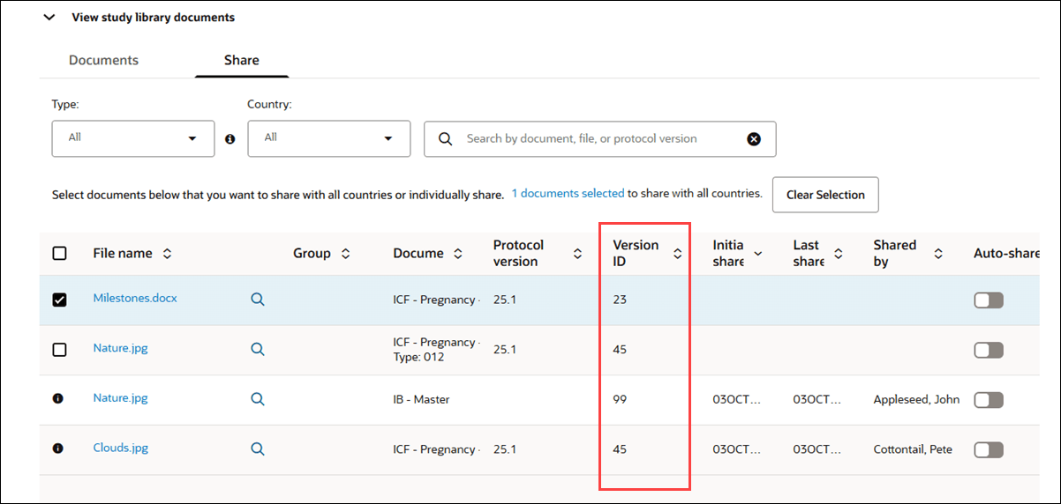Preview Nature.jpg IB - Master with magnifier icon

point(258,399)
